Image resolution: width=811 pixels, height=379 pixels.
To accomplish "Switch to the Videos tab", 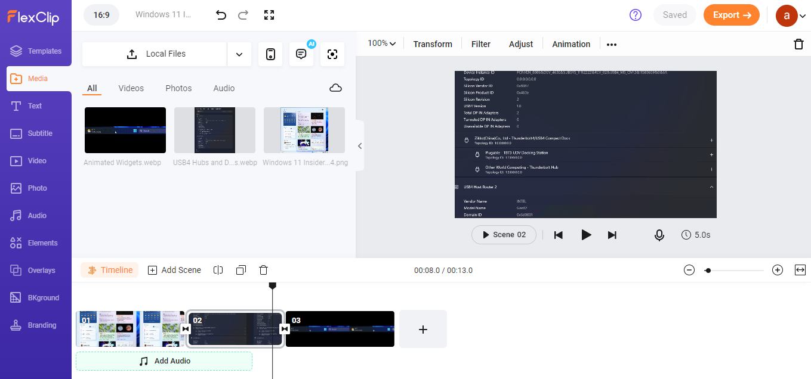I will pos(131,88).
